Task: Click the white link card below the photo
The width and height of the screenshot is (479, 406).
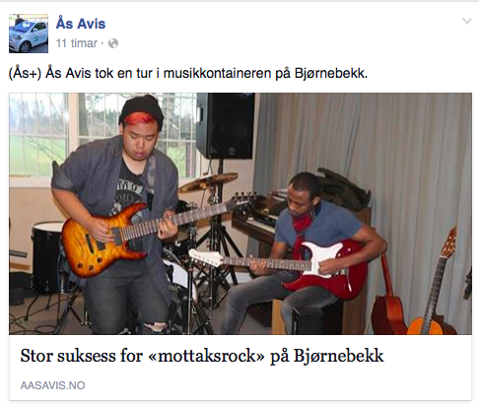Action: pyautogui.click(x=240, y=368)
